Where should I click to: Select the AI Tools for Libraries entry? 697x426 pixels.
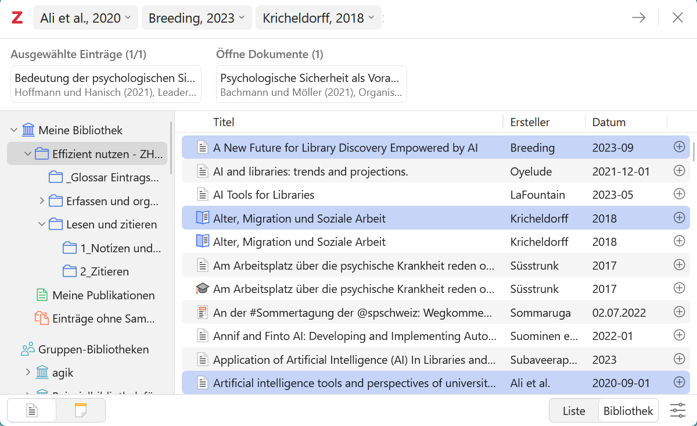point(436,195)
